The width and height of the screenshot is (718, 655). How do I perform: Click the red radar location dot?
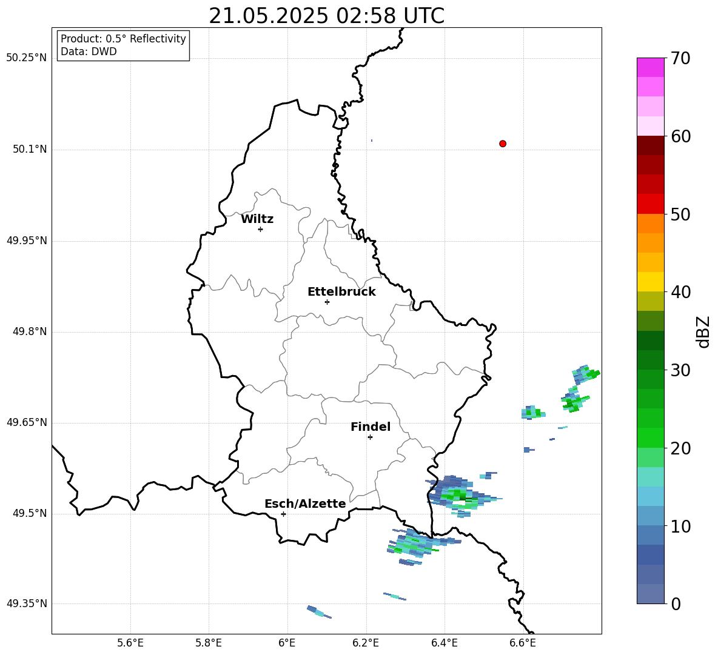(x=503, y=144)
